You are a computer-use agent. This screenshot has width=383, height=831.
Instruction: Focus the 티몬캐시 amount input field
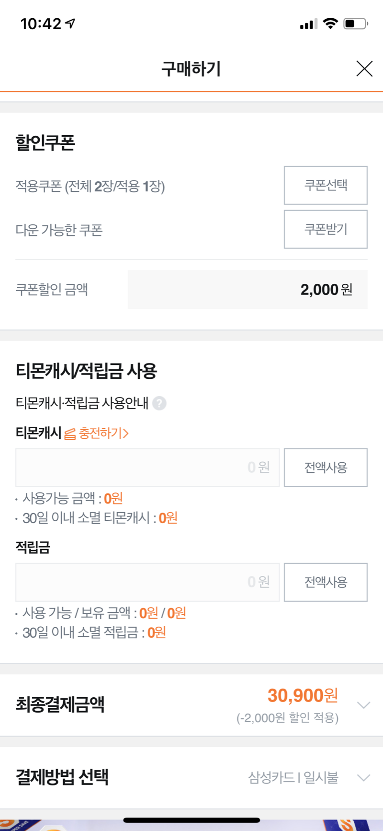(147, 468)
